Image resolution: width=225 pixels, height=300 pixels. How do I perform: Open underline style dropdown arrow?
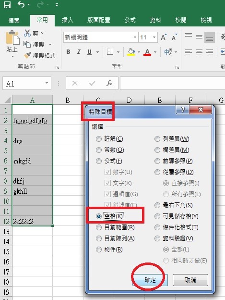tap(97, 52)
